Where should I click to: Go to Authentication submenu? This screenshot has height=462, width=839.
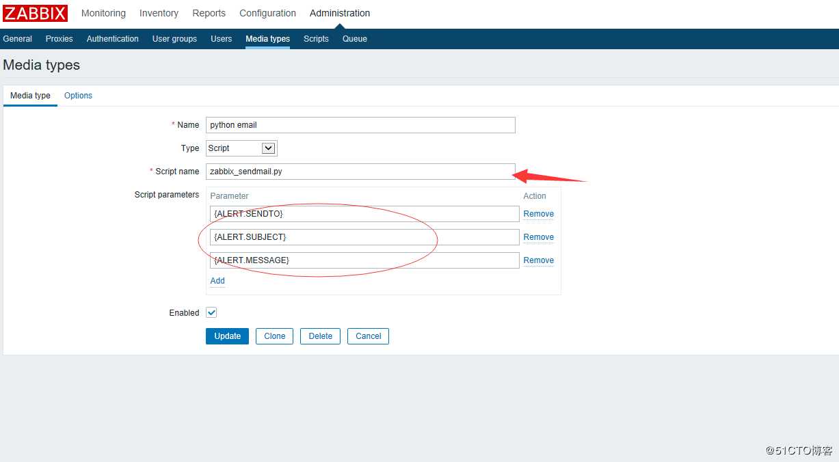coord(113,39)
